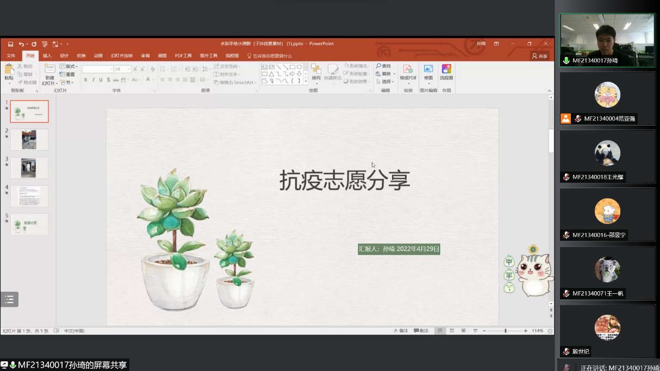Click the zoom slider in status bar
This screenshot has width=660, height=371.
pyautogui.click(x=506, y=331)
